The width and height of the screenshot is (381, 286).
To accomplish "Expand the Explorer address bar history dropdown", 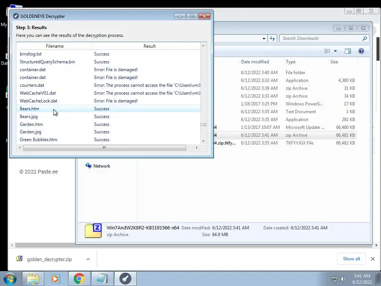I will 264,38.
